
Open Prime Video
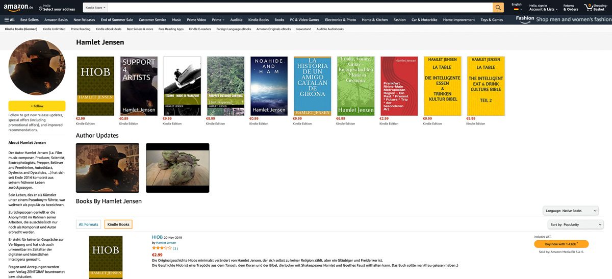coord(196,20)
